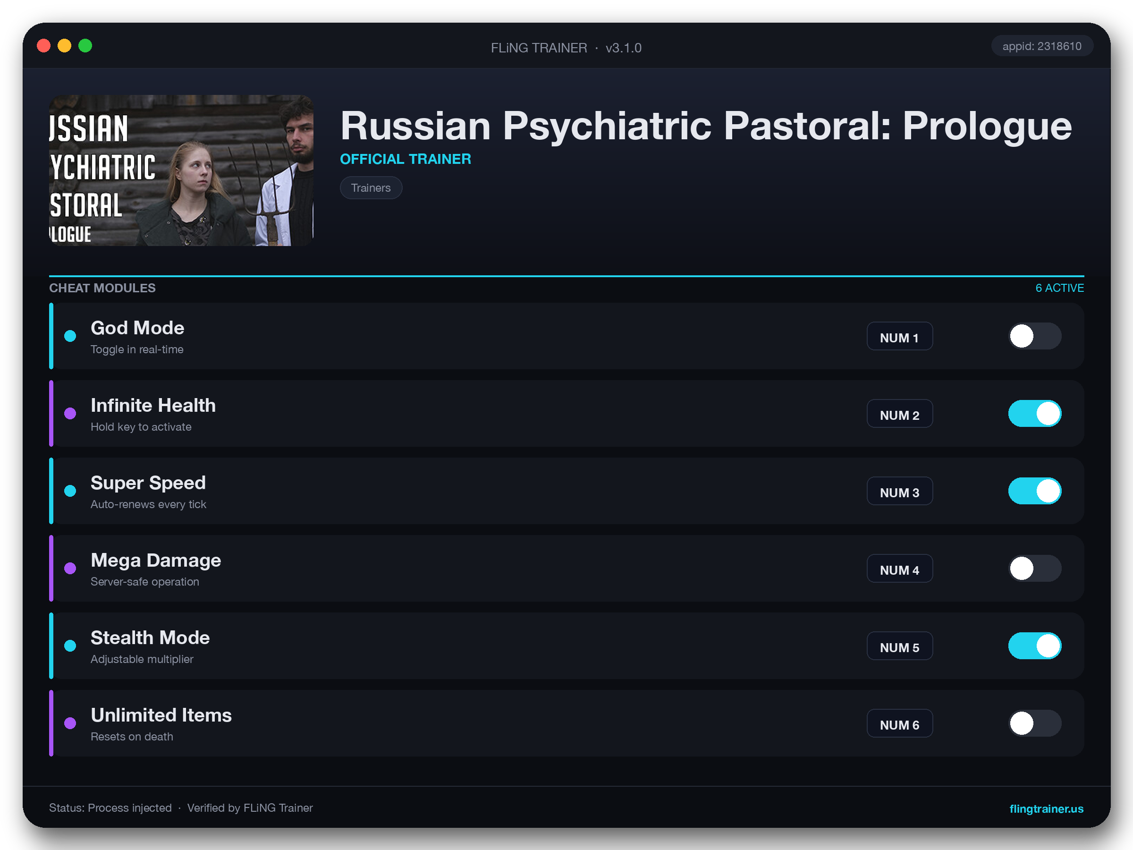
Task: Select the NUM 4 hotkey badge
Action: 899,568
